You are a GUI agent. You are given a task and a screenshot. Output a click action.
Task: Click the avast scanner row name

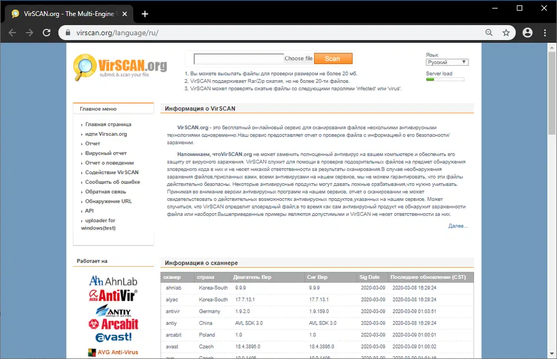(x=172, y=347)
